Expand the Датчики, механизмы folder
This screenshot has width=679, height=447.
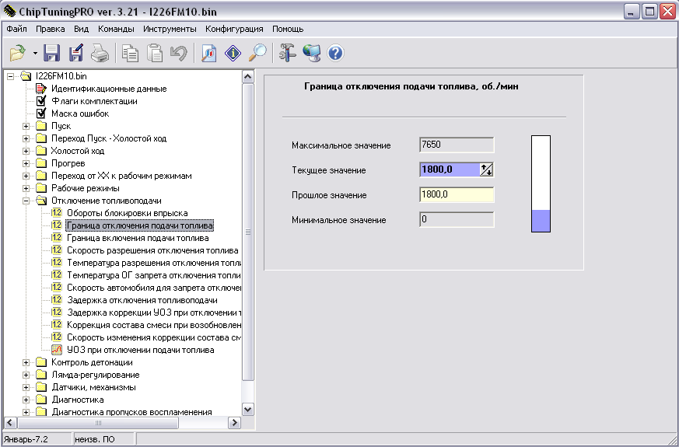26,388
